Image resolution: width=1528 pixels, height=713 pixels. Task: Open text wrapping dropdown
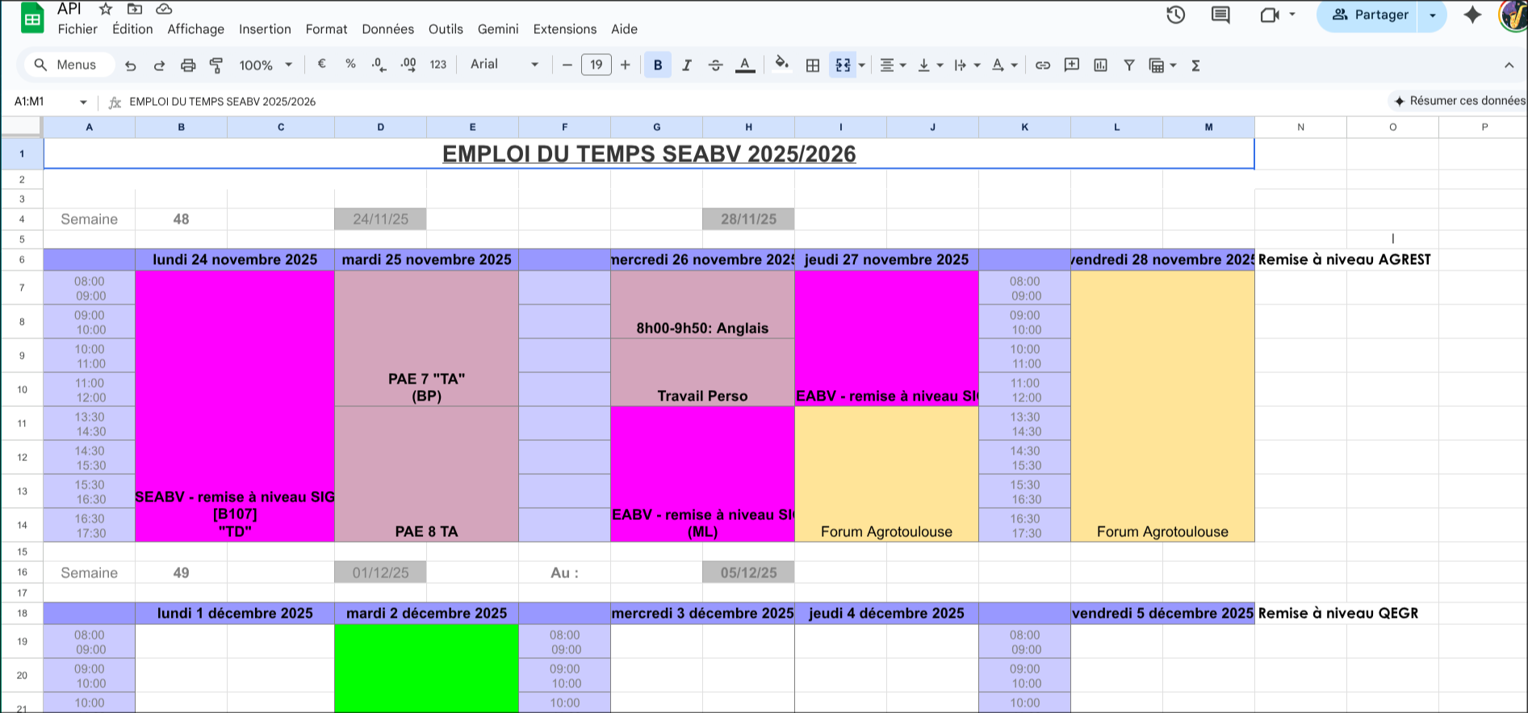tap(967, 65)
